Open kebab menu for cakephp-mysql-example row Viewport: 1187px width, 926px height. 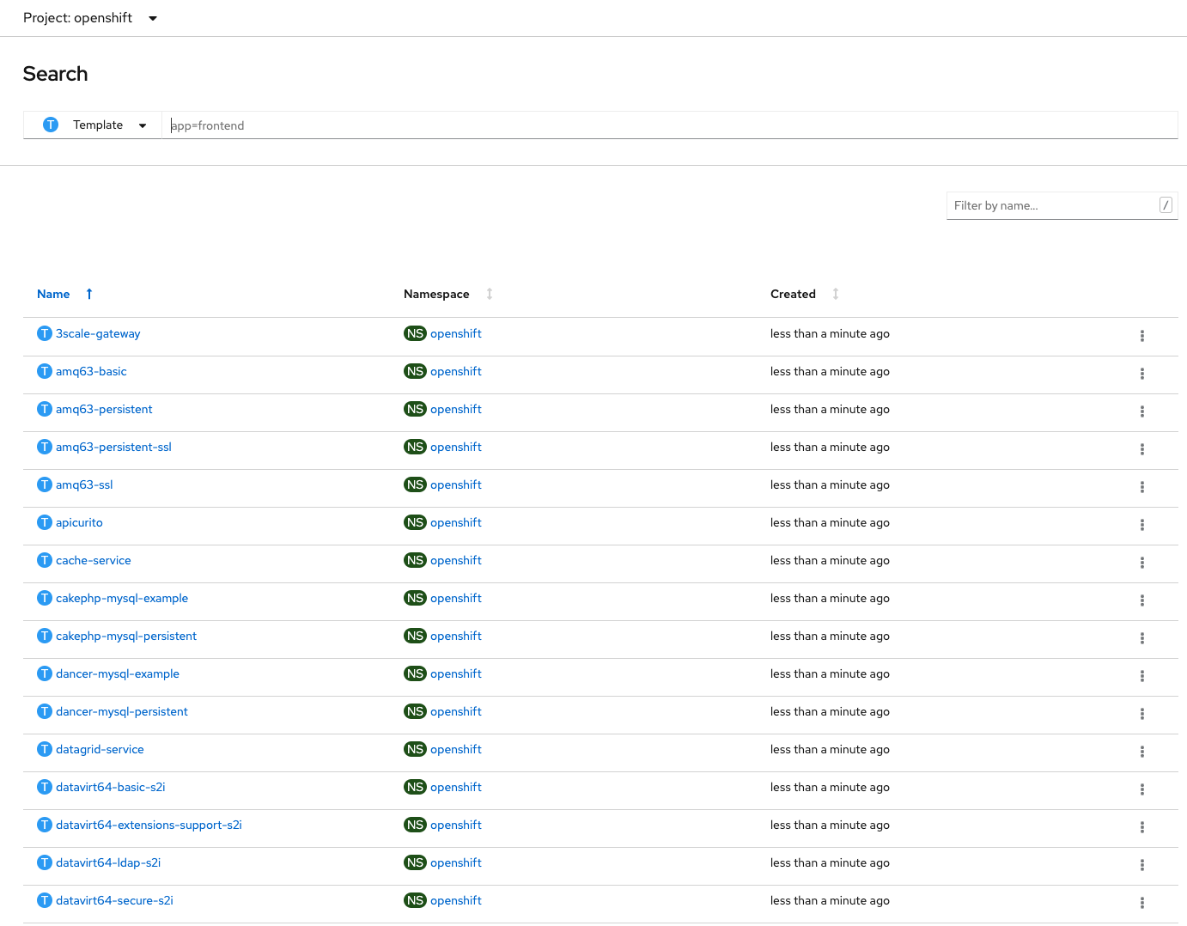(1141, 600)
